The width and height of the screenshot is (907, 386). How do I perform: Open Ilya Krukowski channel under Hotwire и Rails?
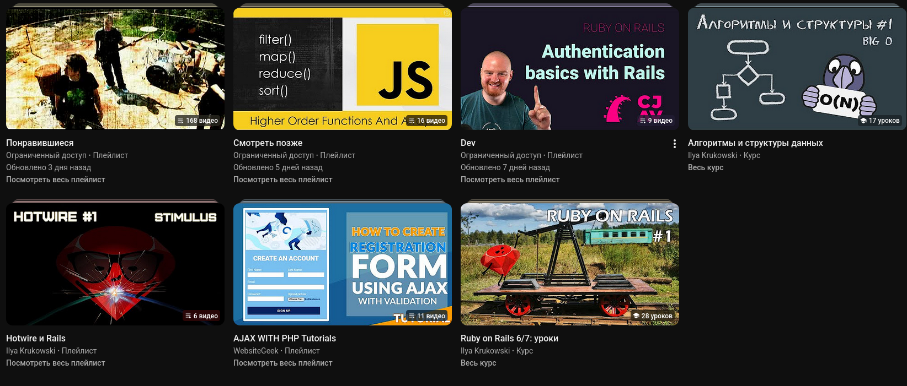click(x=30, y=351)
